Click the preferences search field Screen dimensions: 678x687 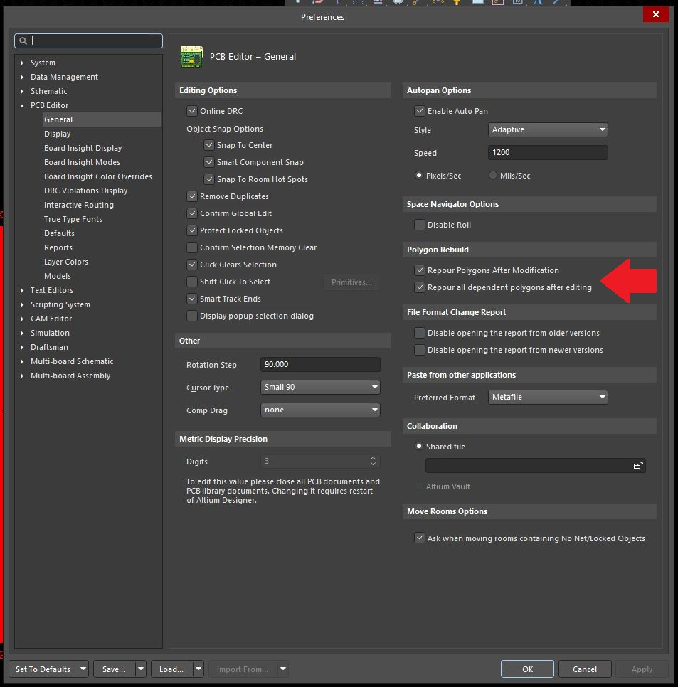pyautogui.click(x=88, y=41)
